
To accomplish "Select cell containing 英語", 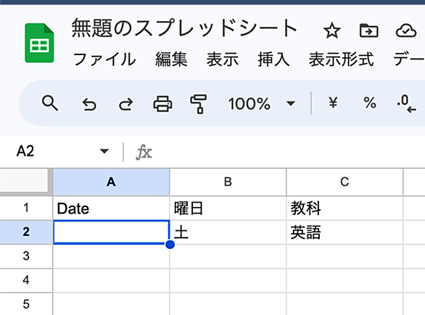I will (344, 232).
